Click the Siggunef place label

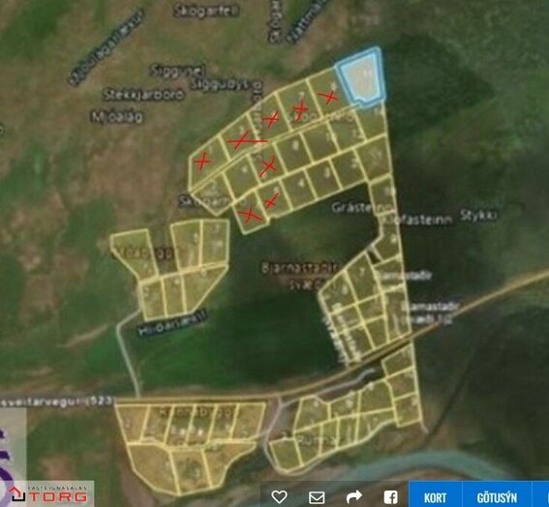tap(177, 71)
